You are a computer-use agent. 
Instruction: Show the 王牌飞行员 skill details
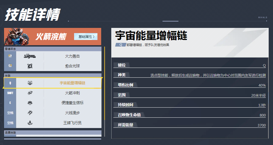click(x=72, y=123)
